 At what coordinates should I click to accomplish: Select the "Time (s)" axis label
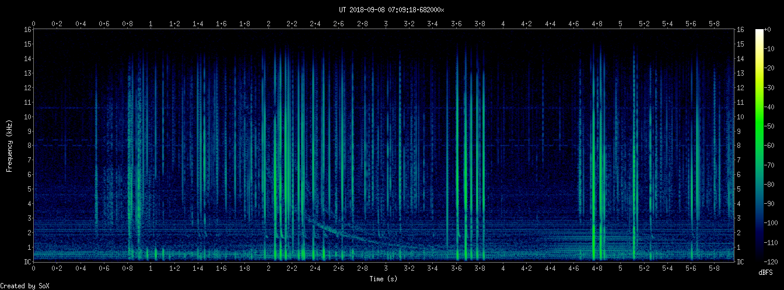click(384, 279)
